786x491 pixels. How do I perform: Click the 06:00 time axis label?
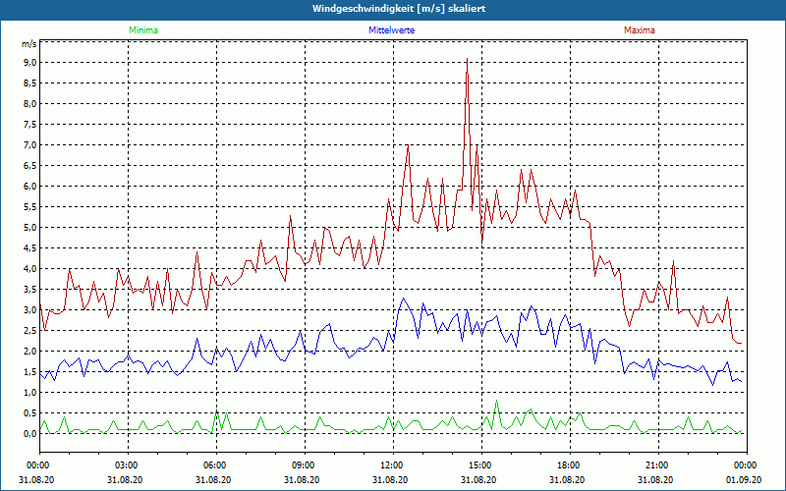(x=213, y=465)
